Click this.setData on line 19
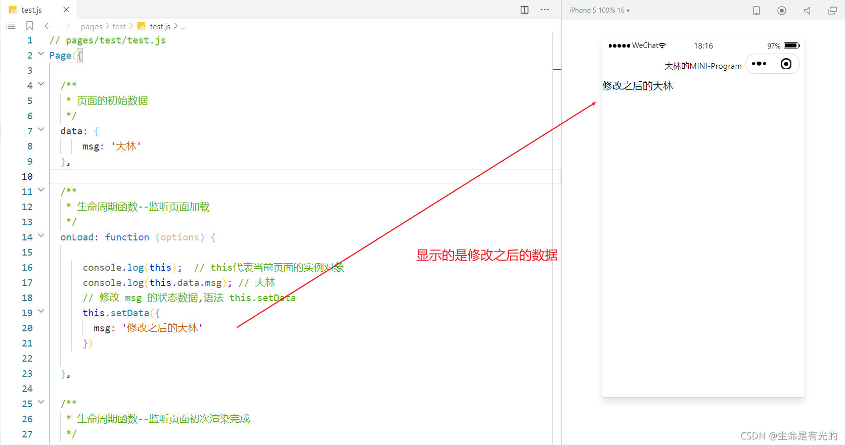Screen dimensions: 845x445 click(116, 313)
